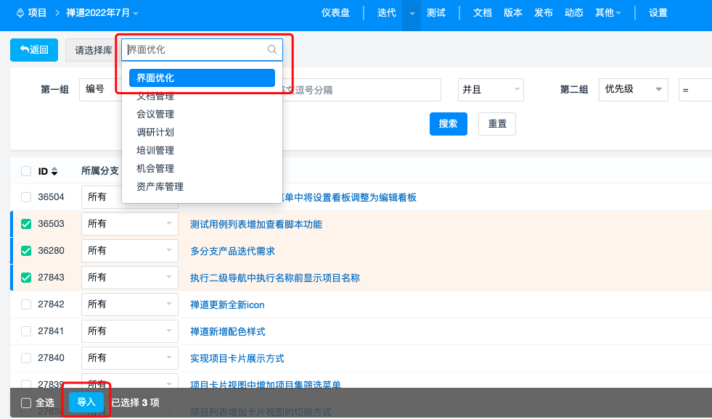Open the equals operator dropdown in 第二组
This screenshot has height=419, width=712.
[695, 90]
